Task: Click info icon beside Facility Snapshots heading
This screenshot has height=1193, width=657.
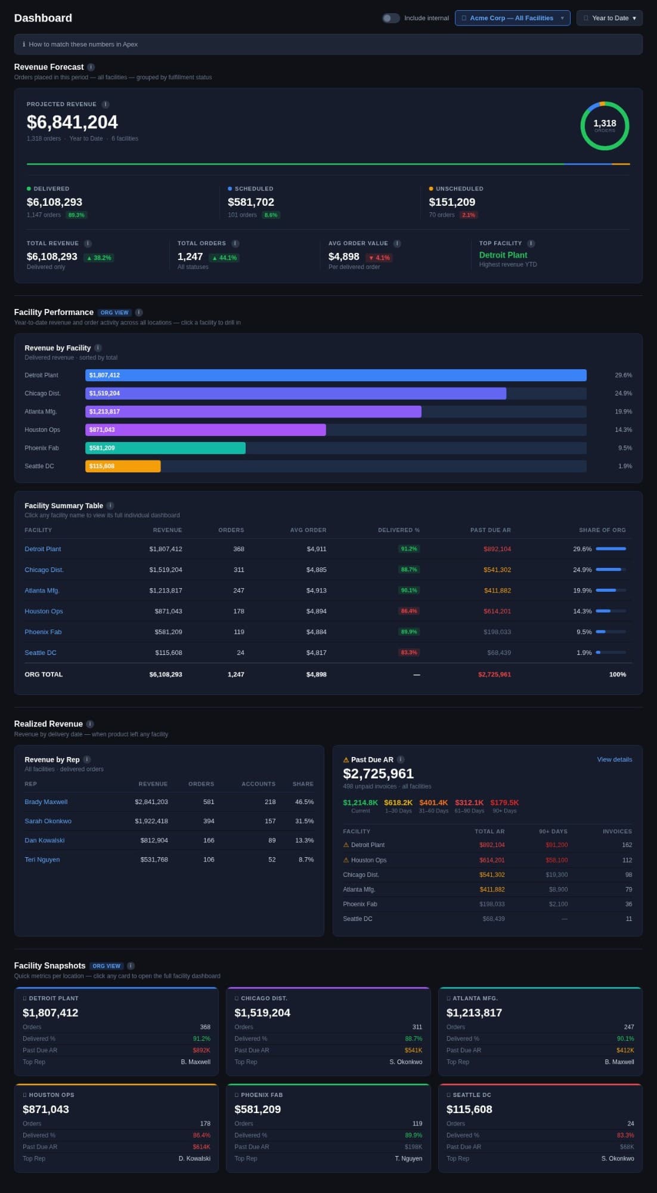Action: 131,966
